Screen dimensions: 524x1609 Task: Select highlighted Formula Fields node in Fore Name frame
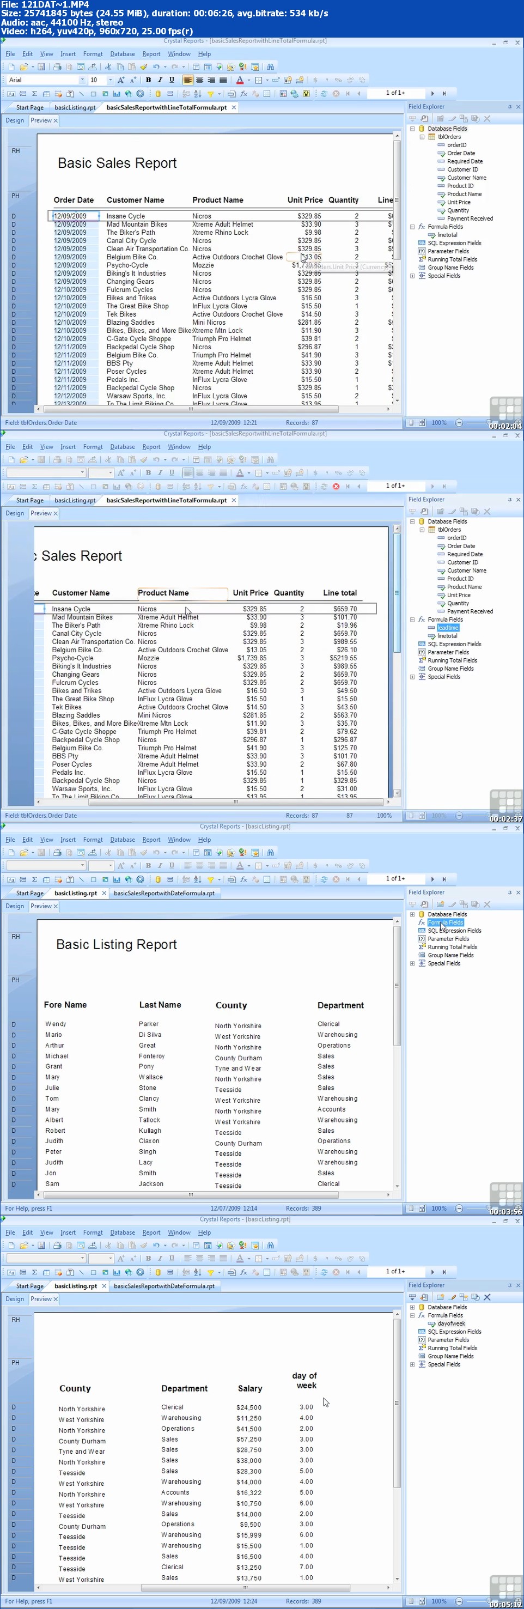446,922
